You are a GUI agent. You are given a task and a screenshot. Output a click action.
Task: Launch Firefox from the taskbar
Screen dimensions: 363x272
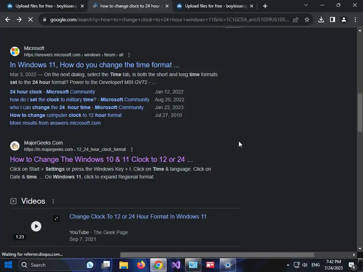point(141,265)
